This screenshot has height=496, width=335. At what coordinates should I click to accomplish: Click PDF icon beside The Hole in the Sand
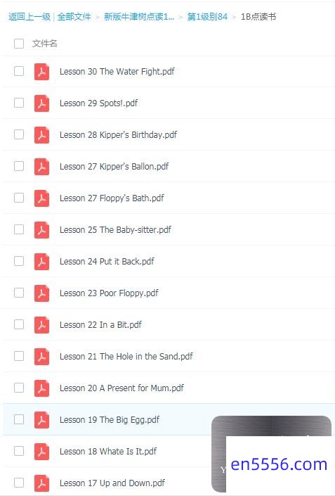tap(41, 356)
